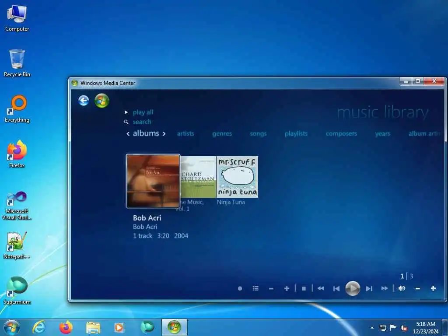Select the albums view
Image resolution: width=448 pixels, height=336 pixels.
[146, 133]
